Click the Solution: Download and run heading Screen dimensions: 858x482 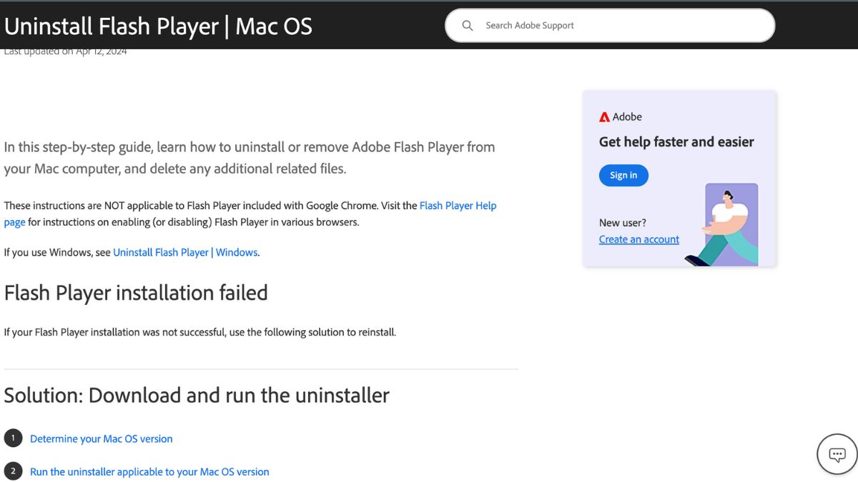click(x=196, y=395)
